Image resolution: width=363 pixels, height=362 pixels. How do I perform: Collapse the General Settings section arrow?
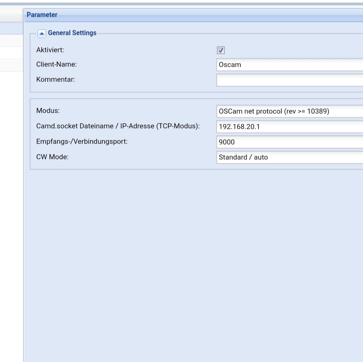tap(42, 34)
